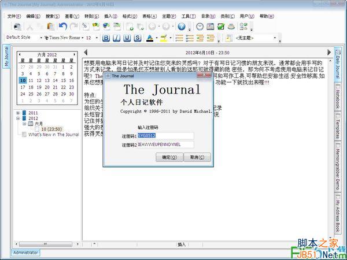Click the clock insert time icon

click(x=200, y=27)
